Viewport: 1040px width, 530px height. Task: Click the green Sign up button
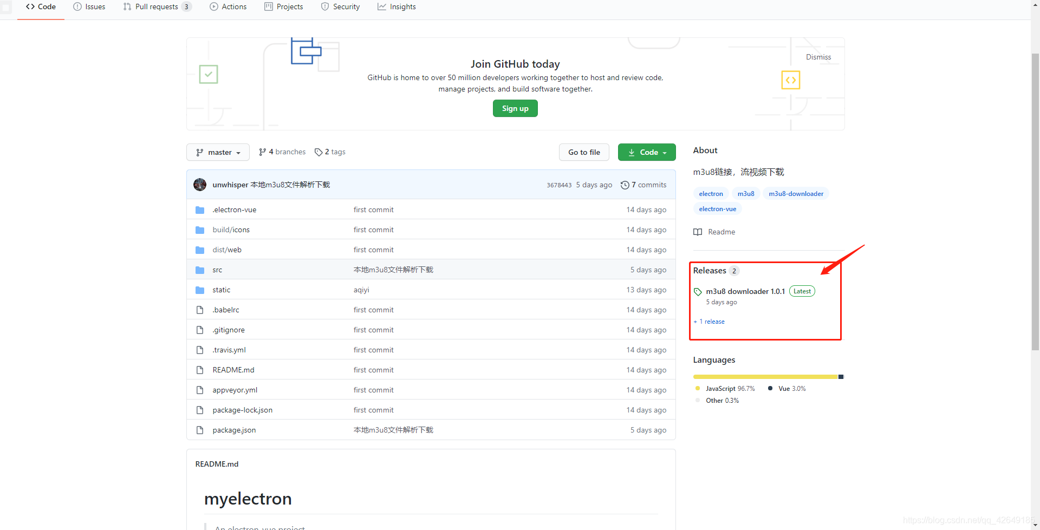click(x=515, y=108)
